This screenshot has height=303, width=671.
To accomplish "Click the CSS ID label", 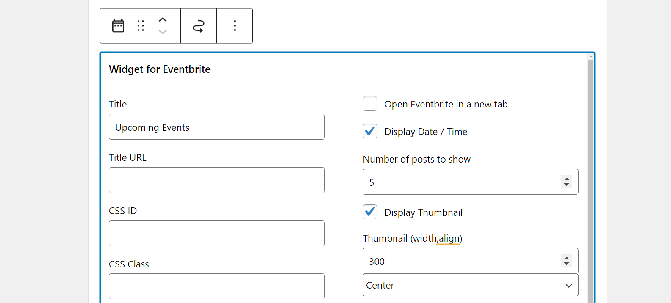I will 123,211.
